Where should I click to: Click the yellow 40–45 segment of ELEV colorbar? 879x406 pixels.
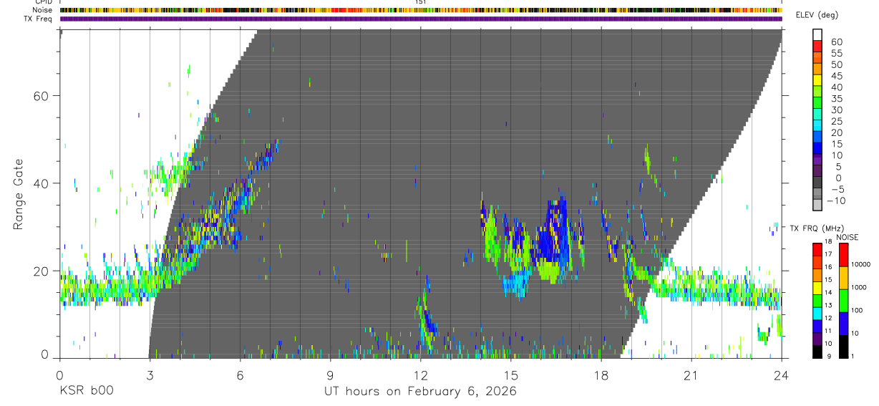817,82
